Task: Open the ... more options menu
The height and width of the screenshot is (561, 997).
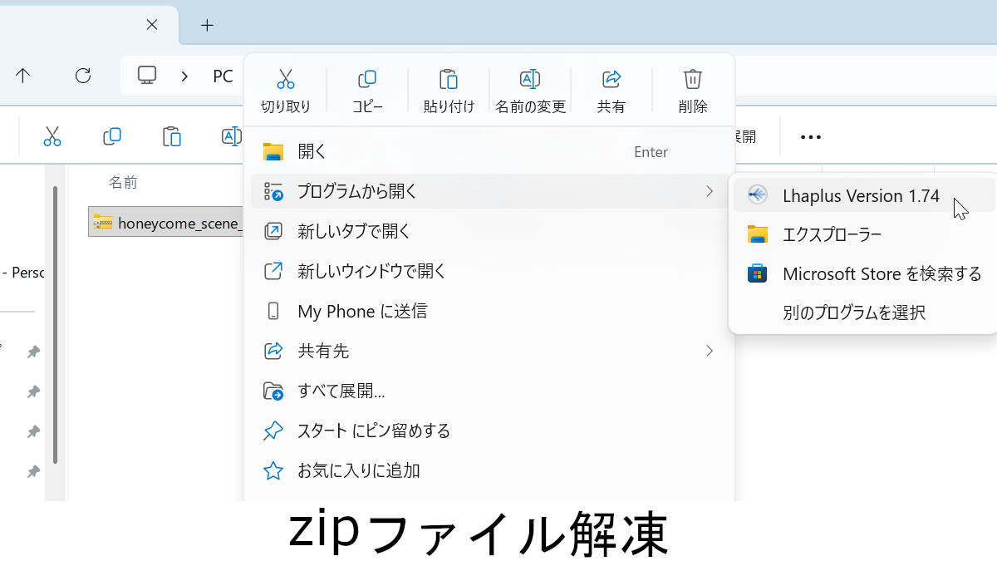Action: (x=809, y=136)
